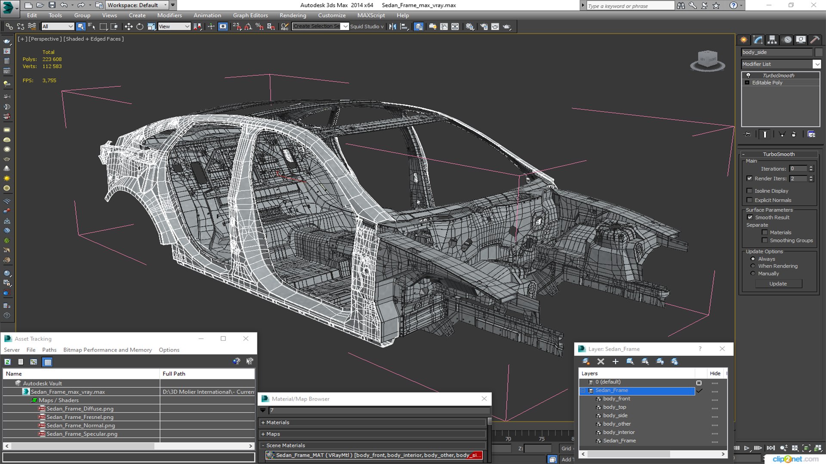Click the body_side object name field
The image size is (826, 464).
click(x=777, y=52)
